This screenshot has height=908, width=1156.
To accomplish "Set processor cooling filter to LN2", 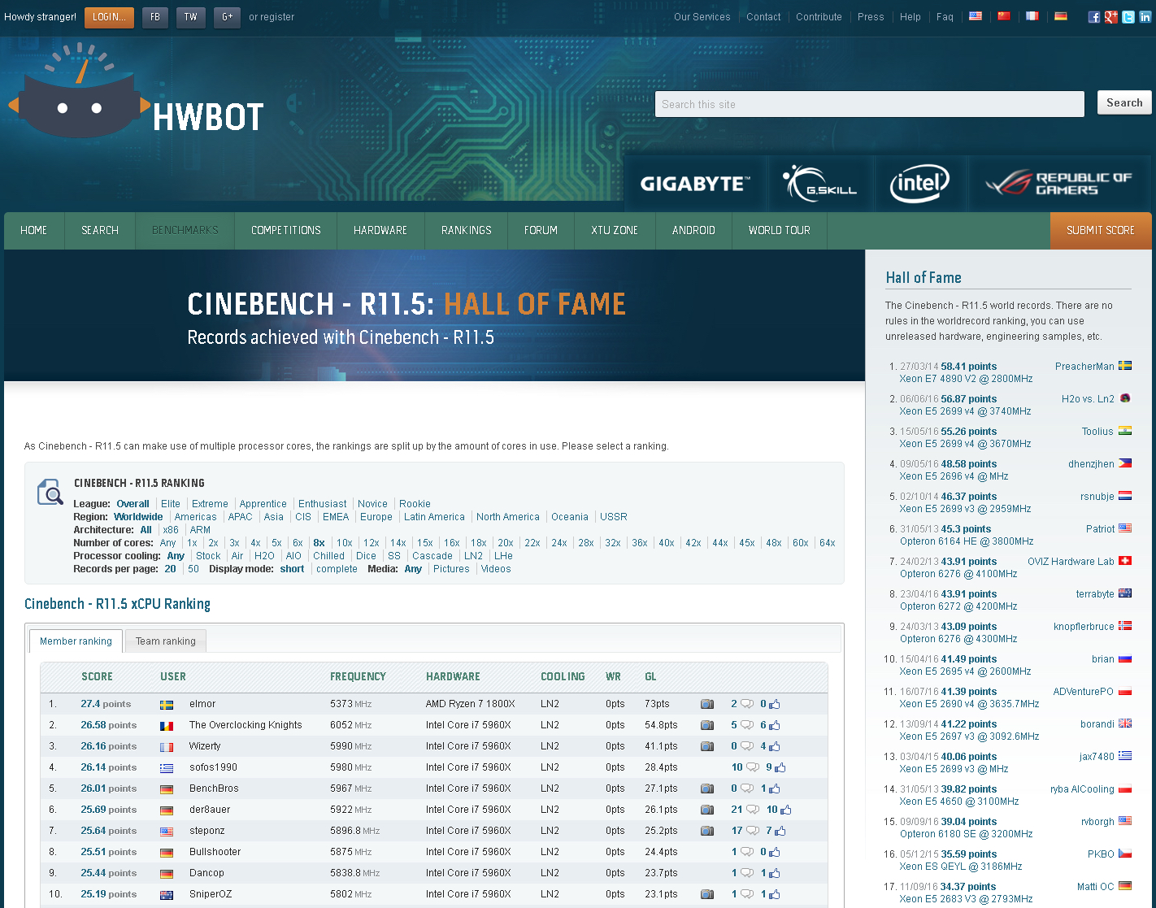I will 473,556.
